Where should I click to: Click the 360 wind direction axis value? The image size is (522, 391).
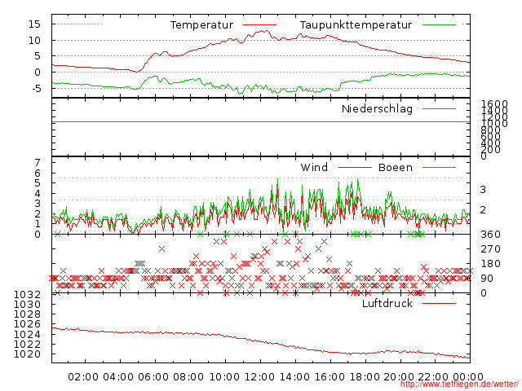(x=489, y=235)
